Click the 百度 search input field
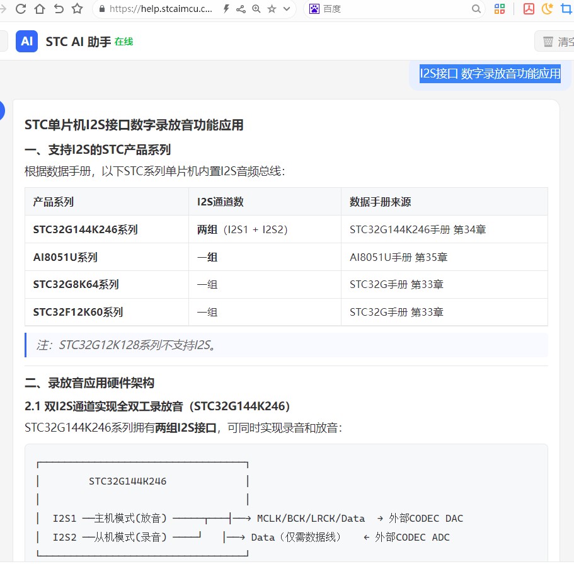The width and height of the screenshot is (574, 564). (395, 9)
